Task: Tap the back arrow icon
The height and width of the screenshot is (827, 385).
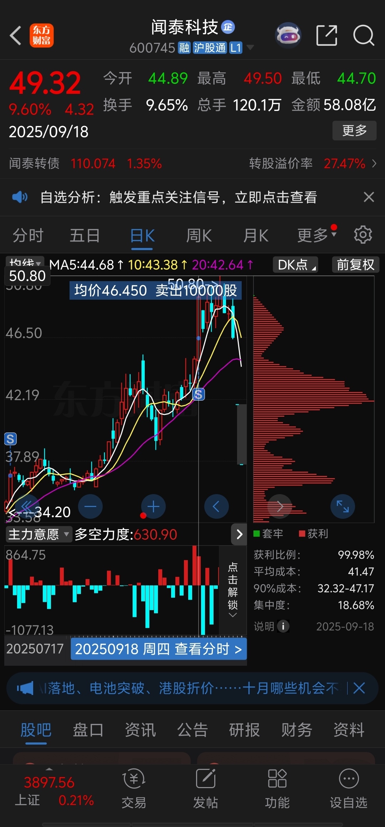Action: coord(16,36)
